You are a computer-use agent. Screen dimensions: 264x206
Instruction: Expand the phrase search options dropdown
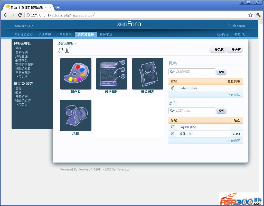[172, 111]
